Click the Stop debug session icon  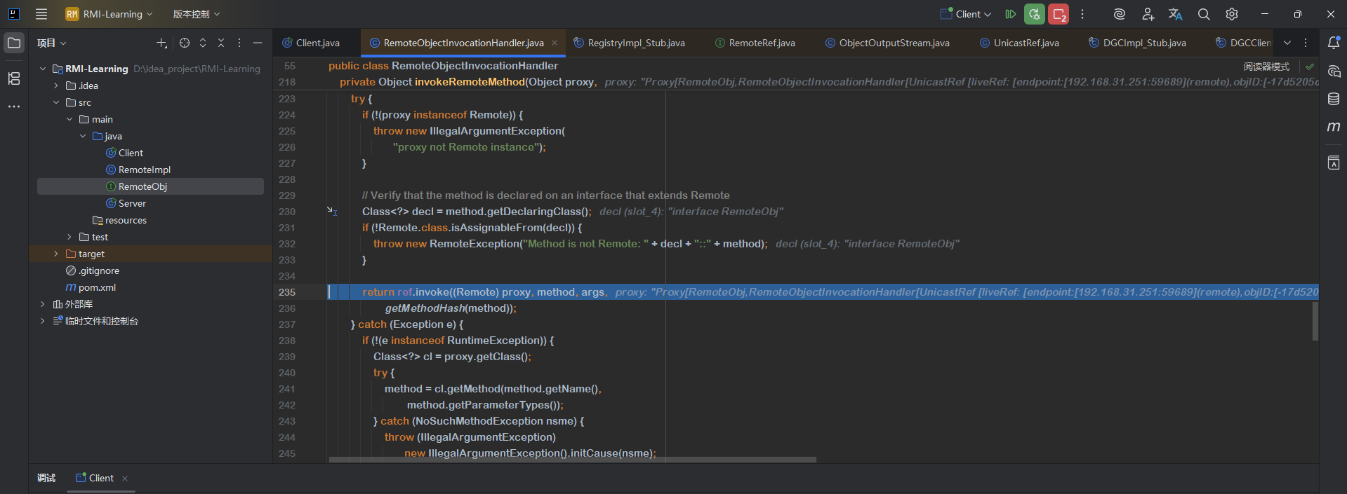(x=1059, y=14)
